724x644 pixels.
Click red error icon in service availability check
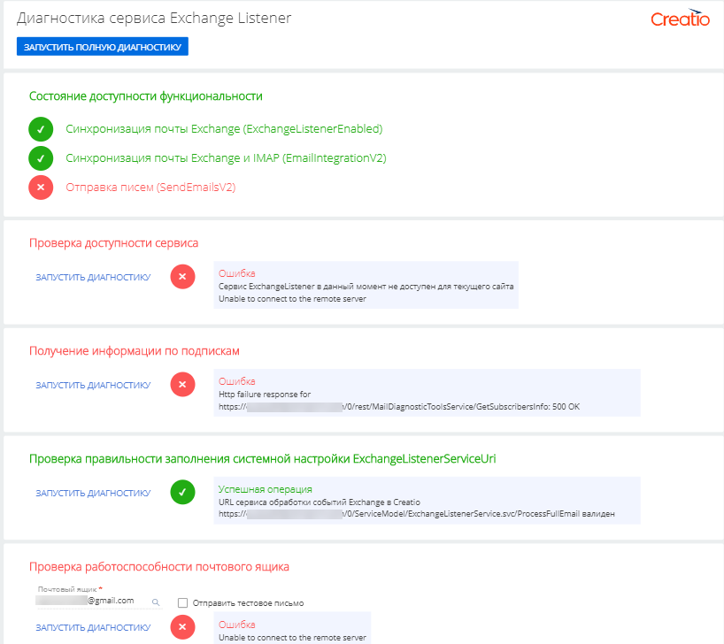(182, 277)
